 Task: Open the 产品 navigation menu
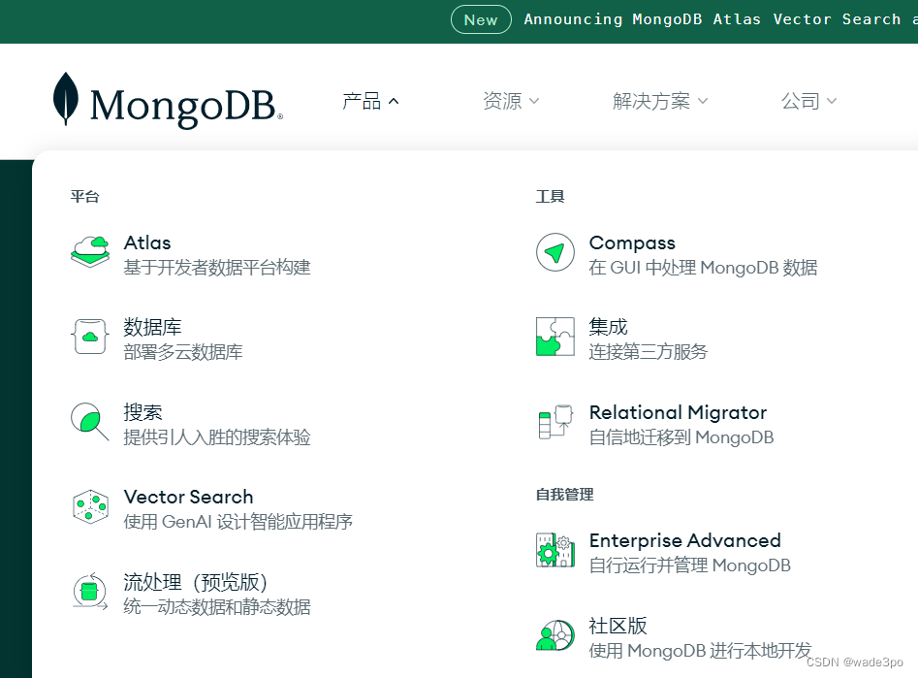click(370, 102)
